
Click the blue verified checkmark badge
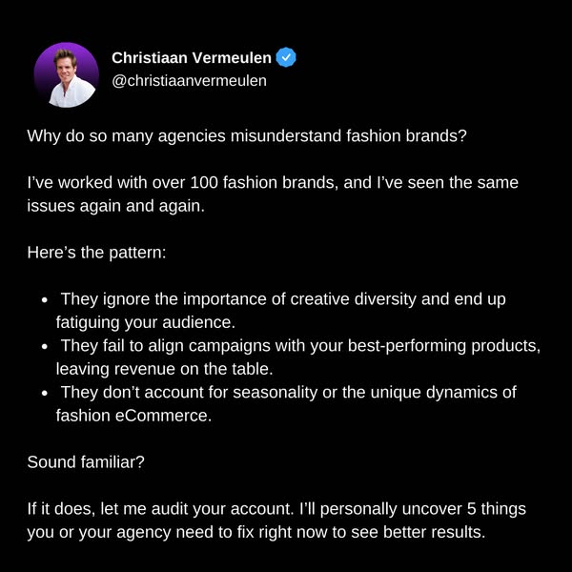(286, 57)
